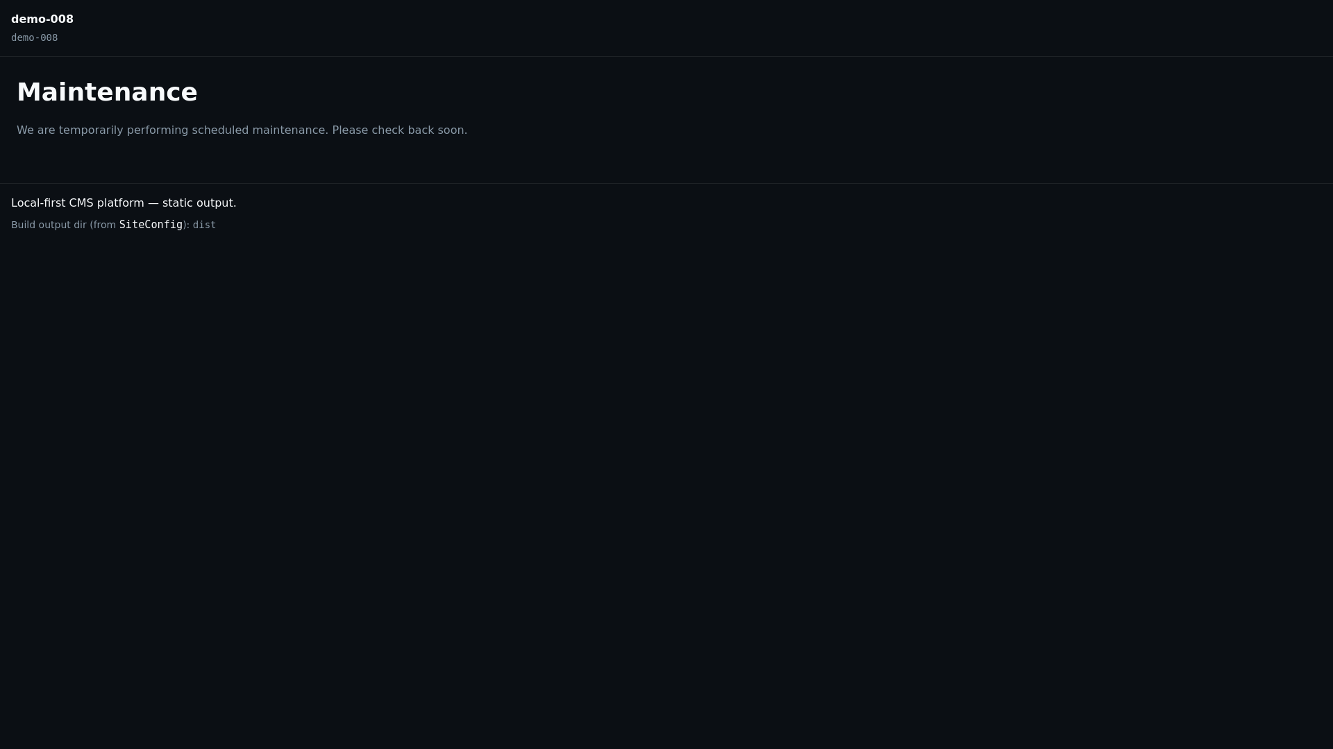Click the word '(from' before SiteConfig
1333x749 pixels.
103,225
